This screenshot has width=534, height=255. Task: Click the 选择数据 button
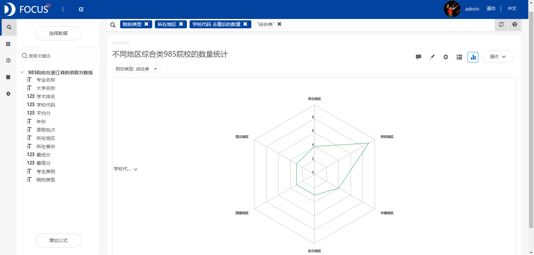pos(58,33)
